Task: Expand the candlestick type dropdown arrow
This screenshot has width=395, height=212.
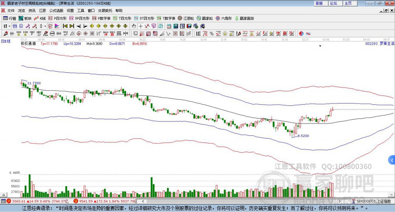Action: [x=45, y=26]
